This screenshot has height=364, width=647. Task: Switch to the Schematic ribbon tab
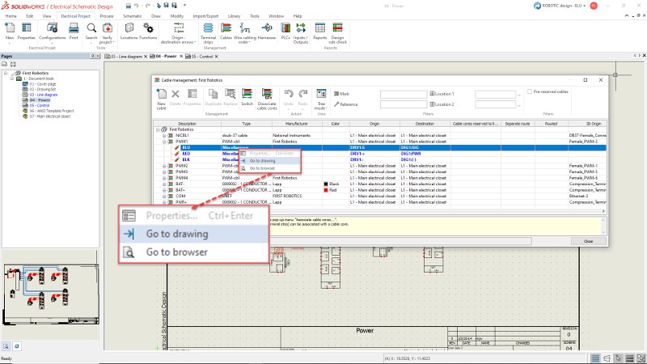point(132,15)
